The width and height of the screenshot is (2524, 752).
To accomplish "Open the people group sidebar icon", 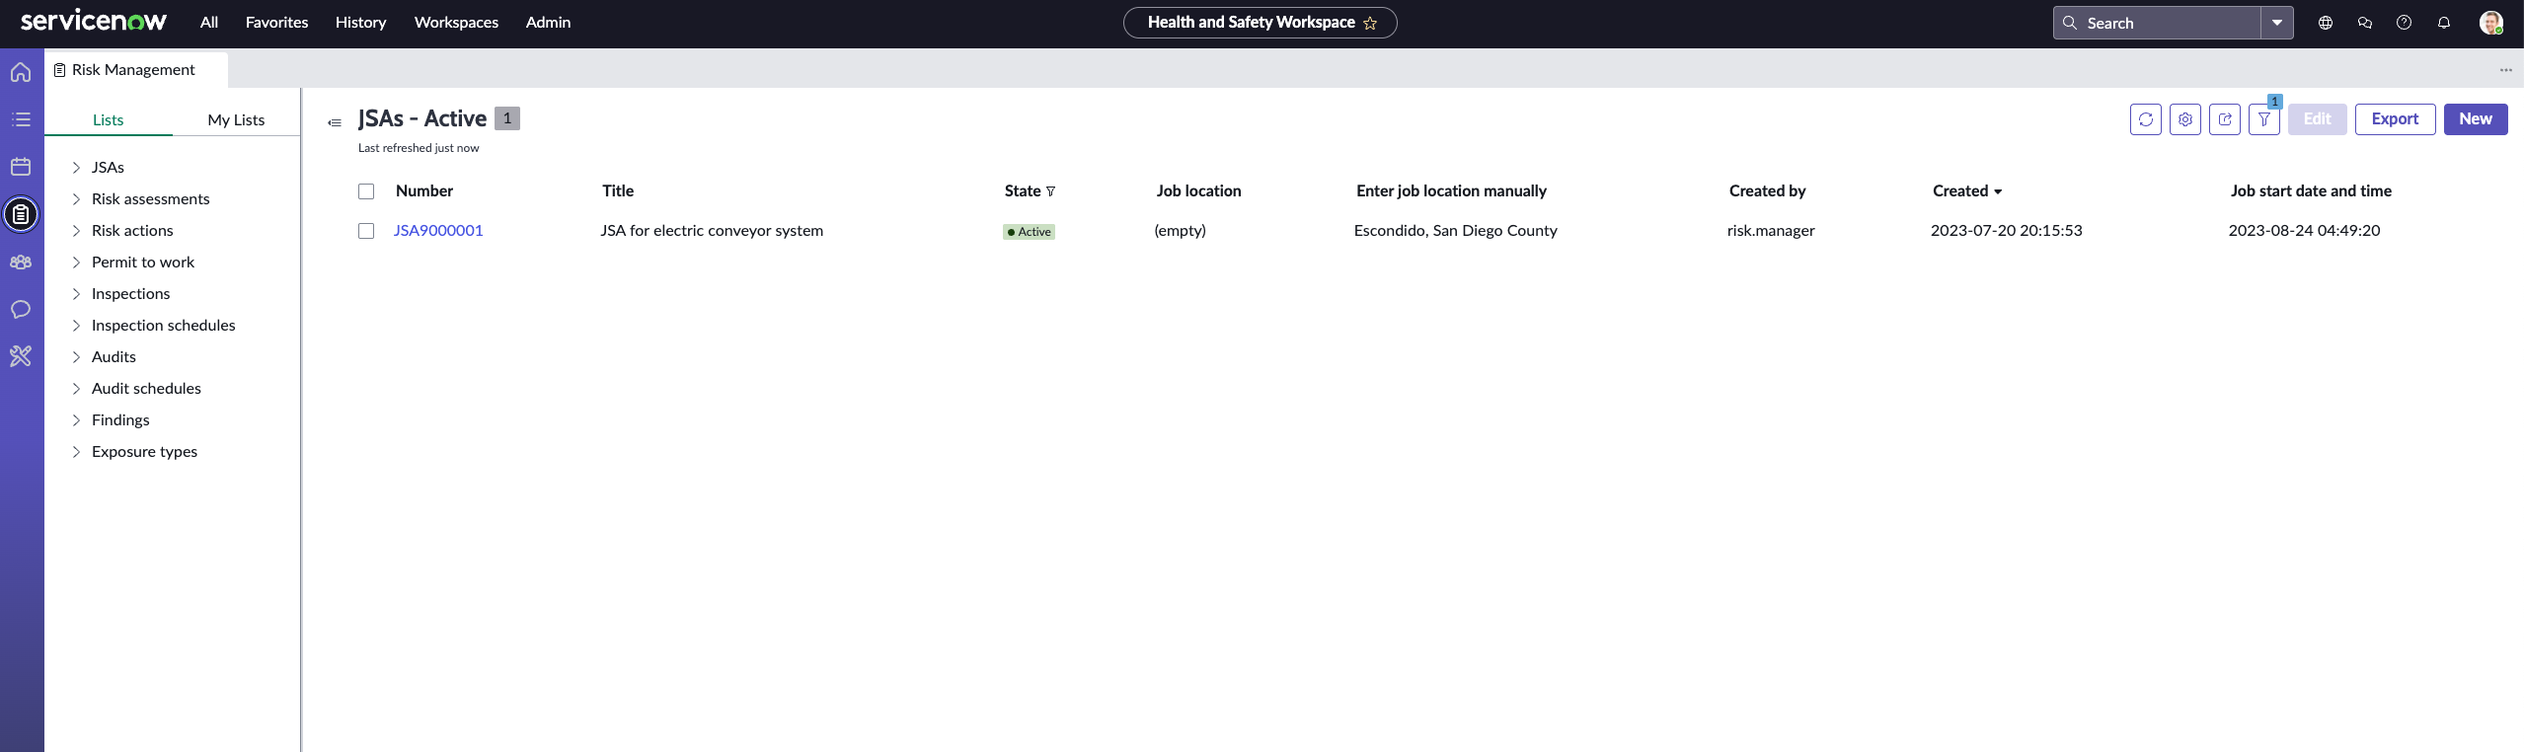I will (21, 262).
